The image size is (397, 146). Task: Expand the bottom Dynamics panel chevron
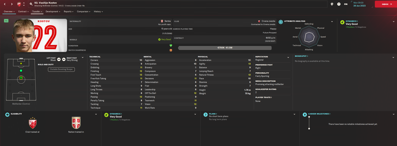[x=195, y=114]
